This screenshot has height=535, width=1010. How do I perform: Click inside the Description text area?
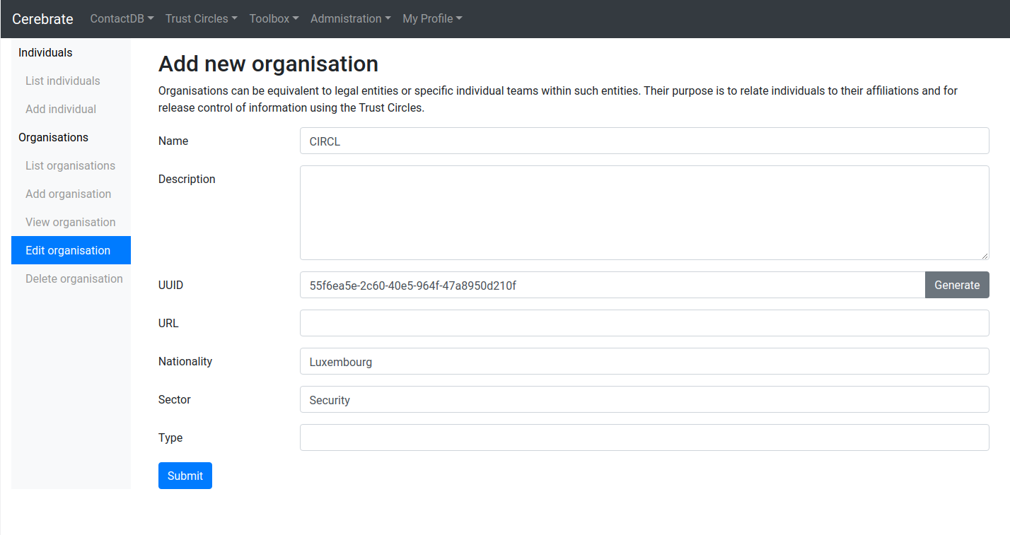click(644, 212)
